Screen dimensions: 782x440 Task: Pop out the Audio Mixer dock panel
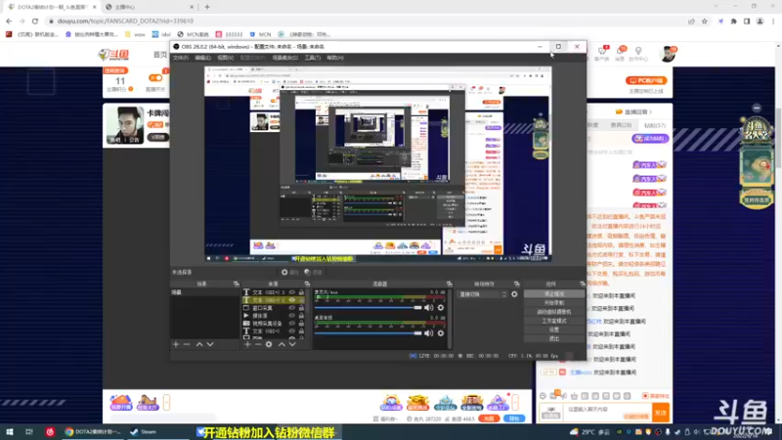point(449,284)
